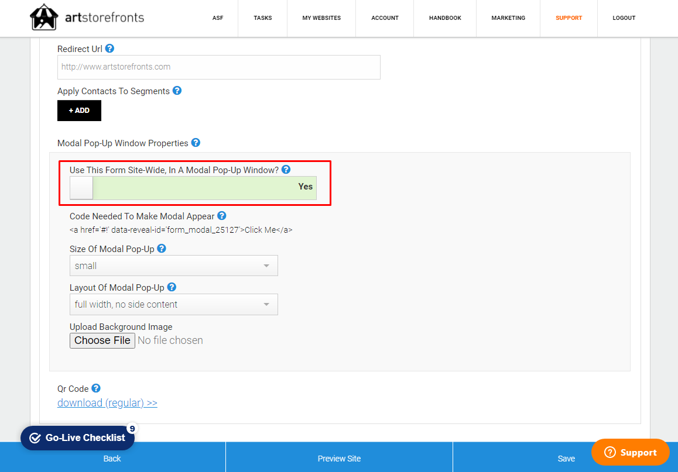Open the orange Support chat button
The height and width of the screenshot is (472, 678).
pos(631,452)
